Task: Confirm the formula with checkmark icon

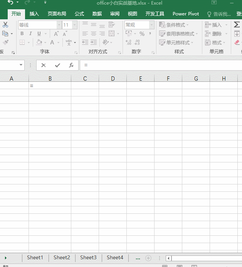Action: [x=57, y=65]
